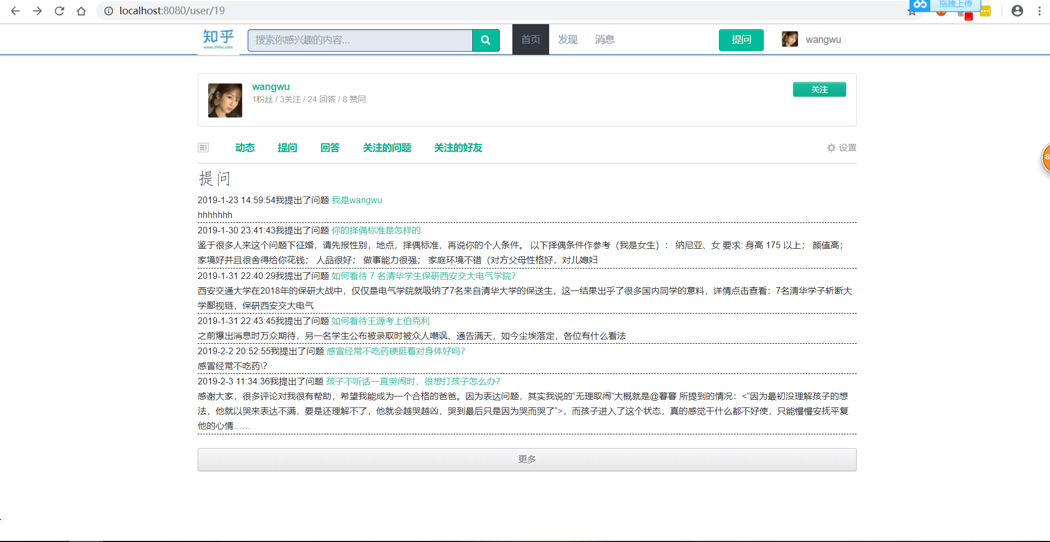Open question 我是wangwu
Screen dimensions: 1050x542
(x=357, y=200)
